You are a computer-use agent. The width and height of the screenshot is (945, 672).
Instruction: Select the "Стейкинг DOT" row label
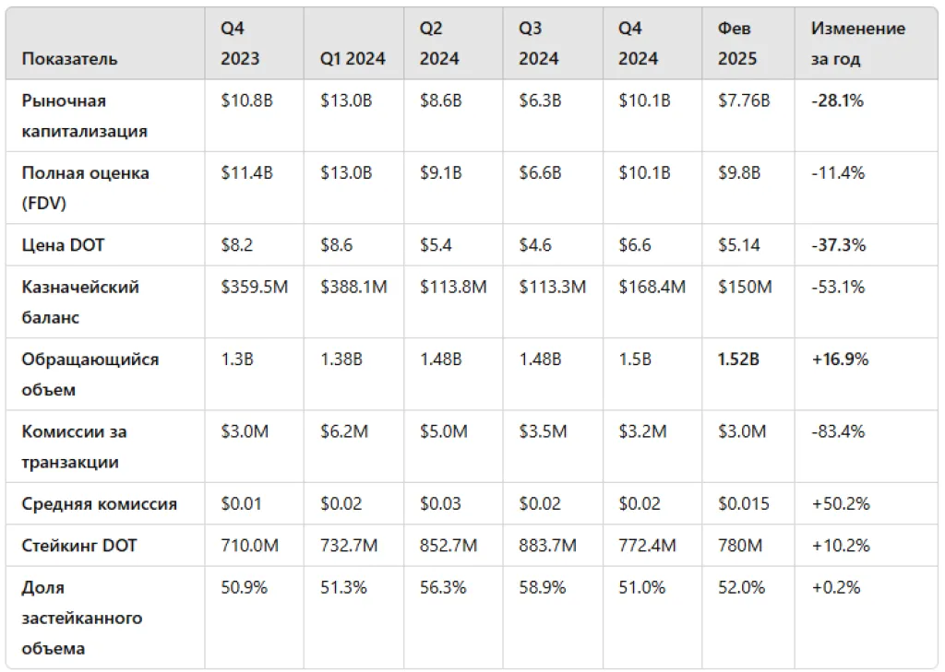(79, 546)
